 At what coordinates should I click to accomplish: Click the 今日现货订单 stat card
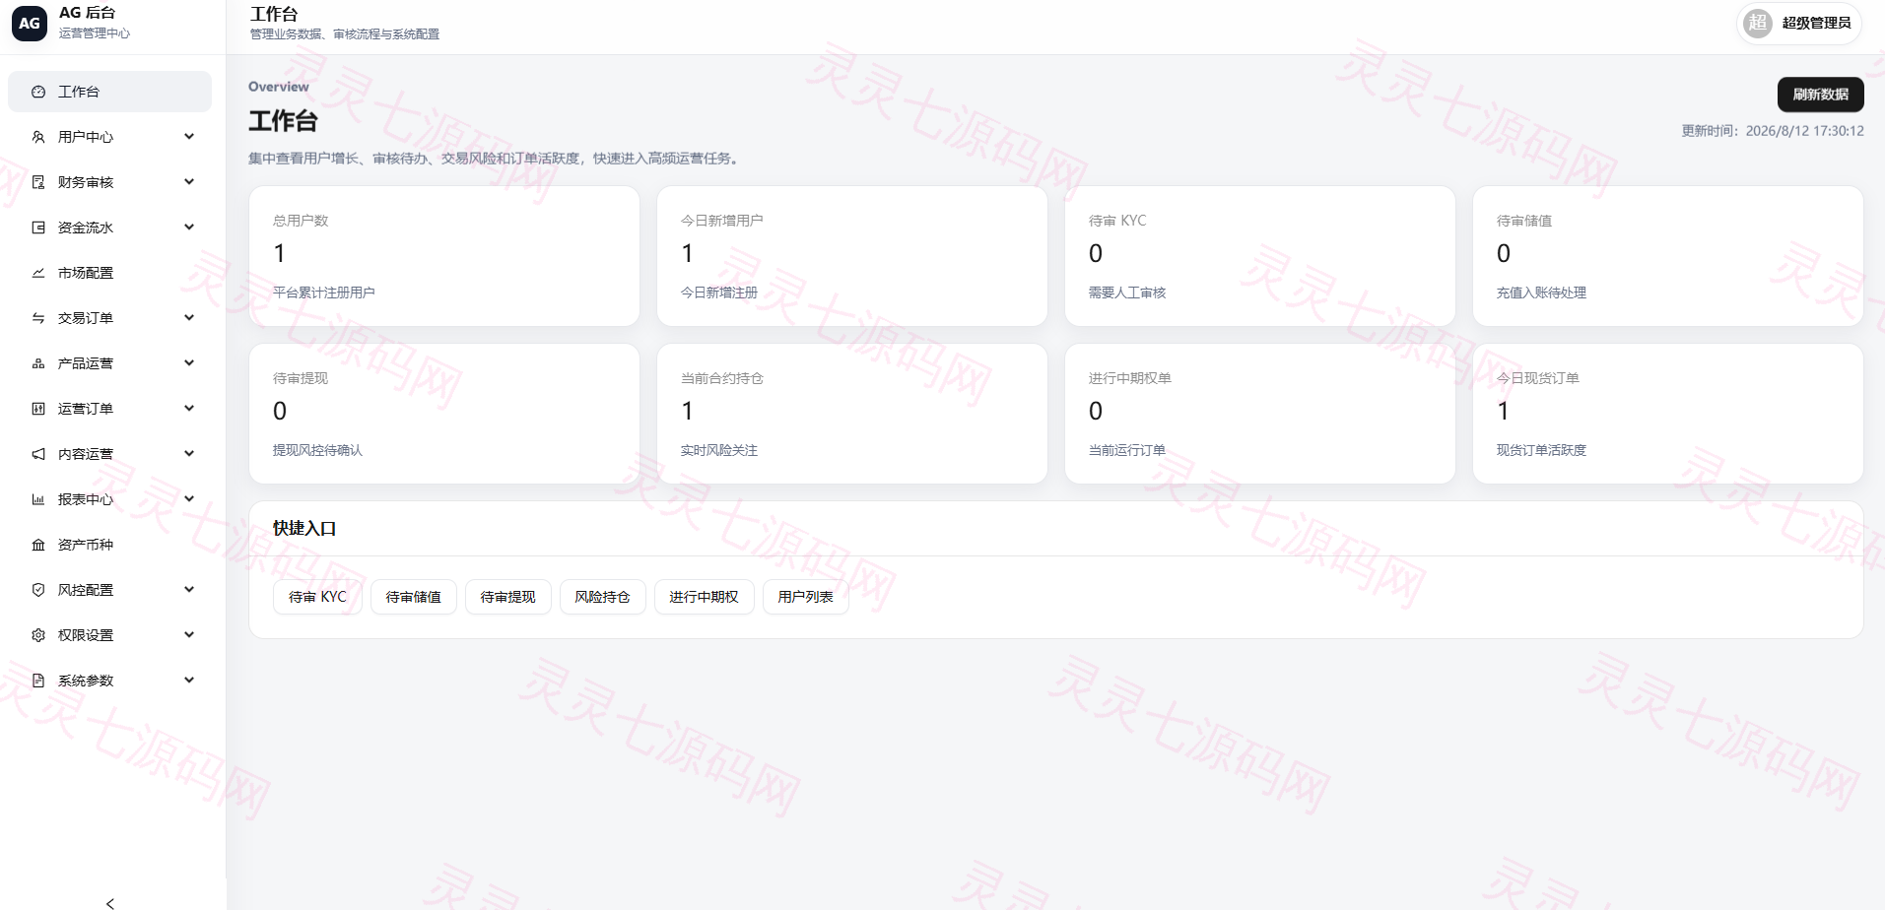tap(1668, 414)
